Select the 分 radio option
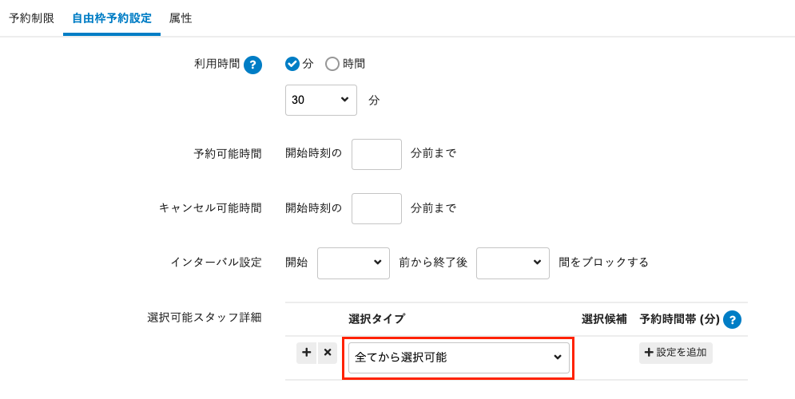Viewport: 795px width, 399px height. [292, 64]
